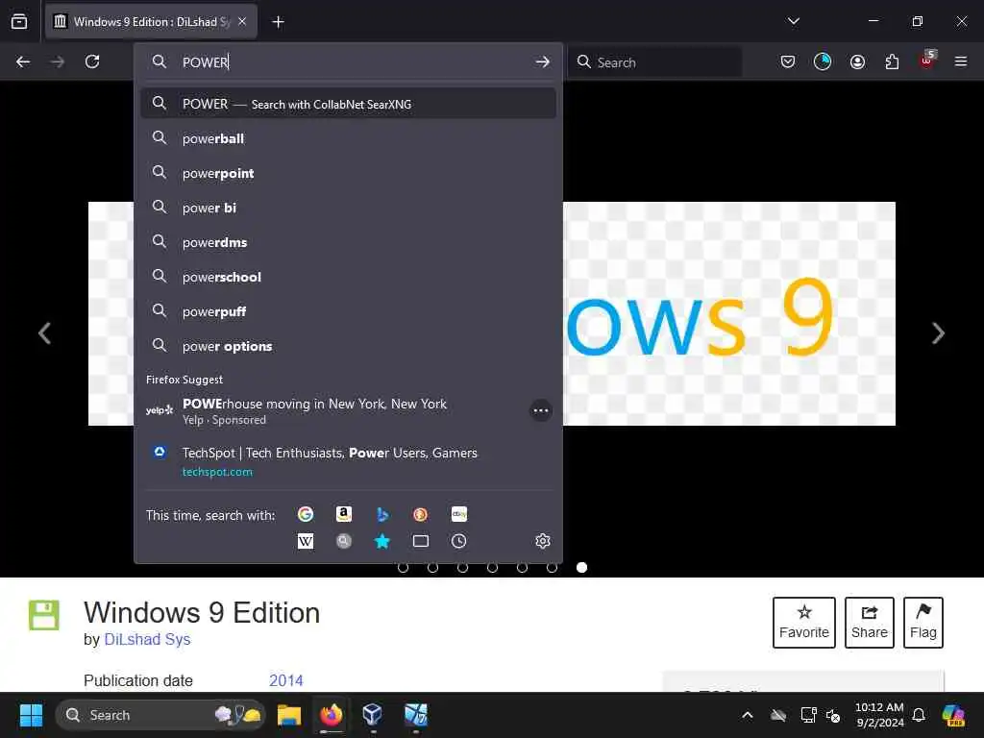Screen dimensions: 984x738
Task: Open the Extensions puzzle-piece menu
Action: [x=892, y=61]
